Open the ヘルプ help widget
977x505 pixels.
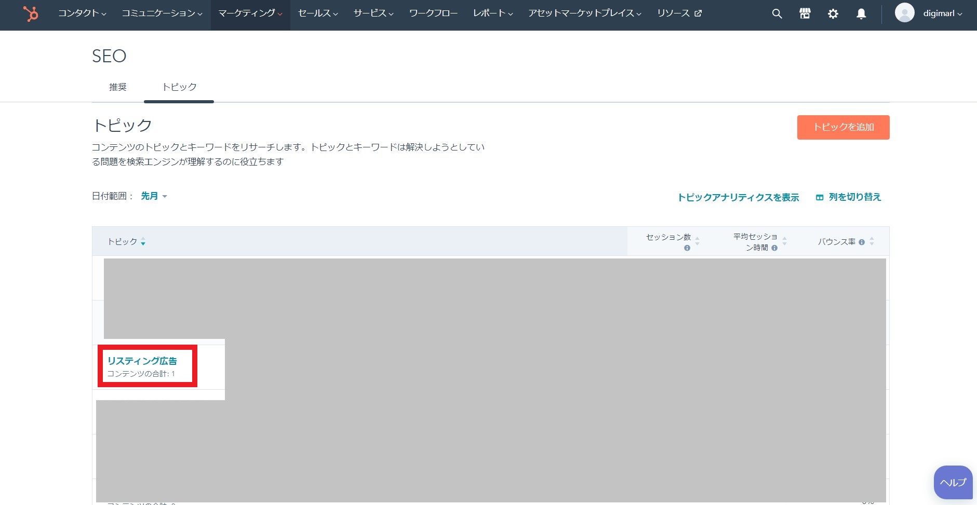click(x=953, y=483)
